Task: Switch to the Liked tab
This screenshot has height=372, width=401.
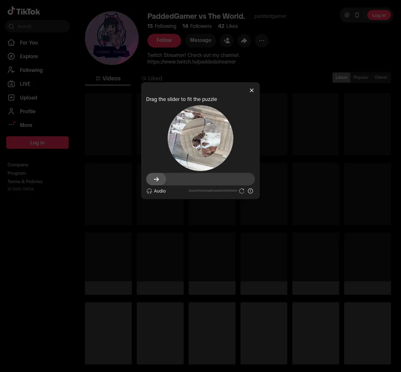Action: tap(151, 78)
